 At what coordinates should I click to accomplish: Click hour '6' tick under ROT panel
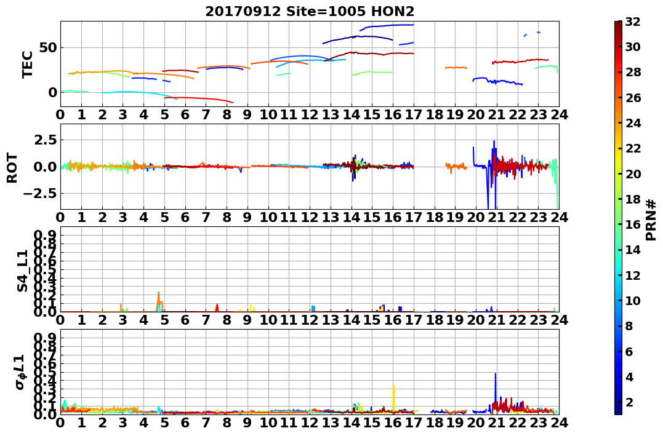pos(185,217)
